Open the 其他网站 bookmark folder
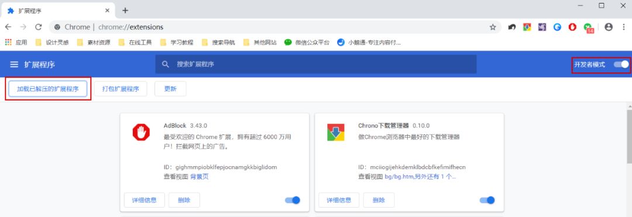Image resolution: width=632 pixels, height=217 pixels. pyautogui.click(x=260, y=42)
